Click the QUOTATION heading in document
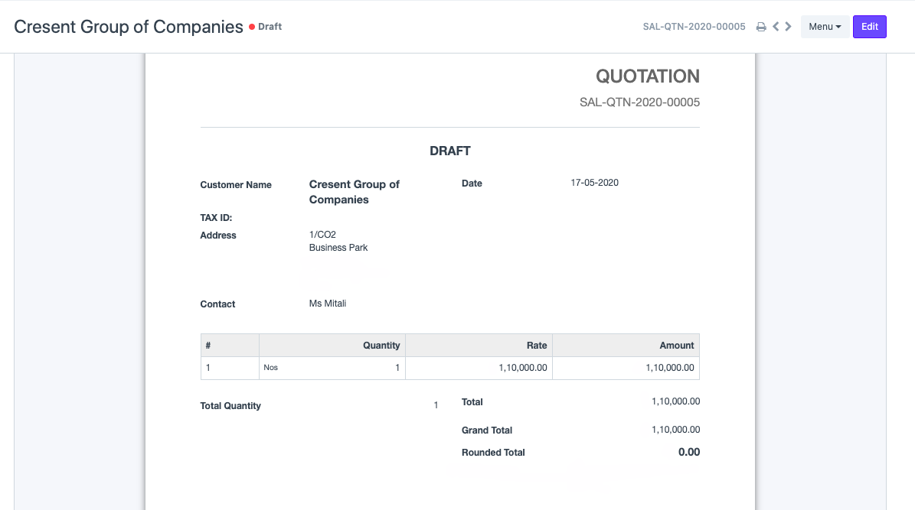 pyautogui.click(x=647, y=76)
